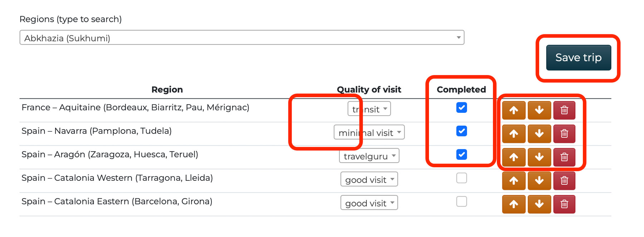Check Completed for Catalonia Western
The height and width of the screenshot is (237, 644).
462,178
